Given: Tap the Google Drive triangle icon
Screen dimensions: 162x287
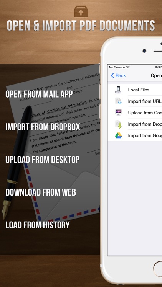Looking at the screenshot, I should [x=119, y=135].
